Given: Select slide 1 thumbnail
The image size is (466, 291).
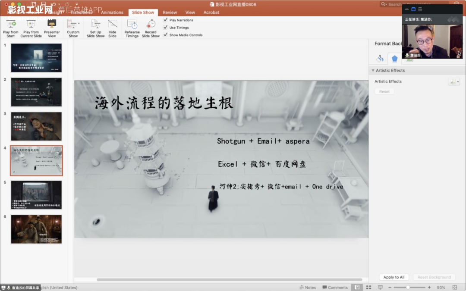Looking at the screenshot, I should 36,58.
